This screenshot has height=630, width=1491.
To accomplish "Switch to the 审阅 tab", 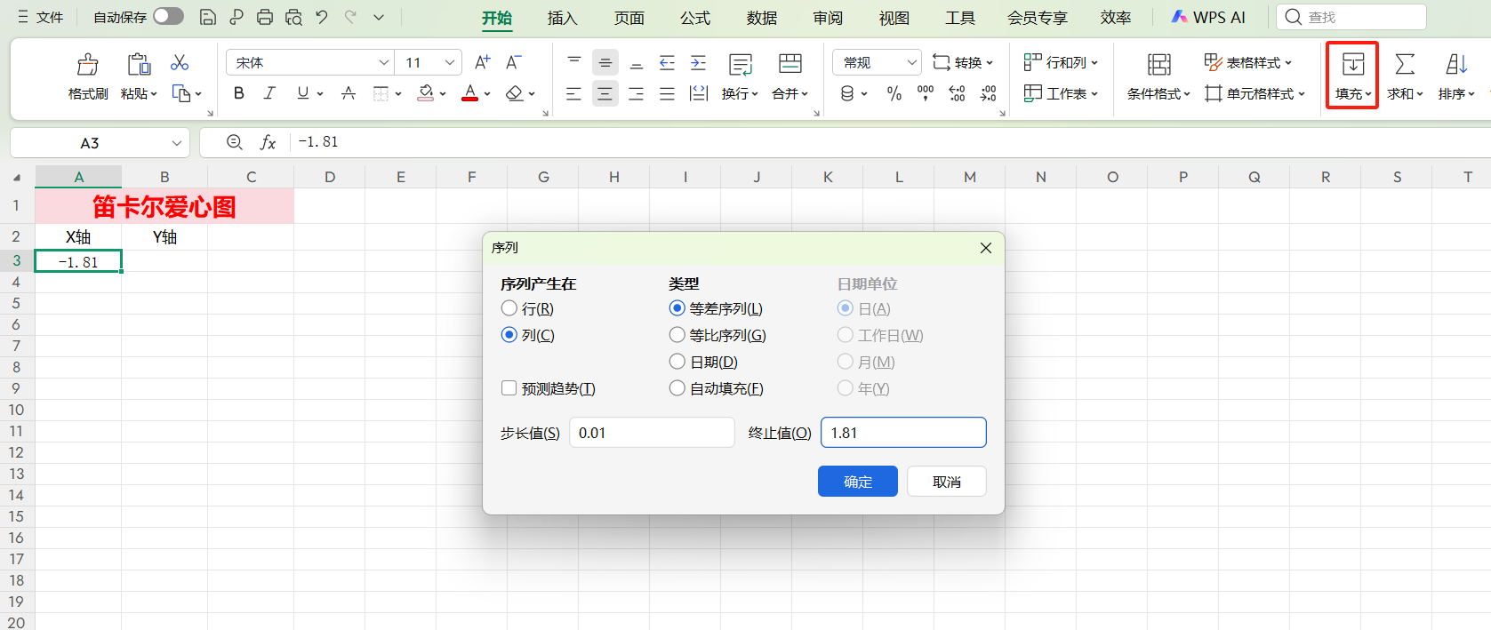I will [x=828, y=18].
